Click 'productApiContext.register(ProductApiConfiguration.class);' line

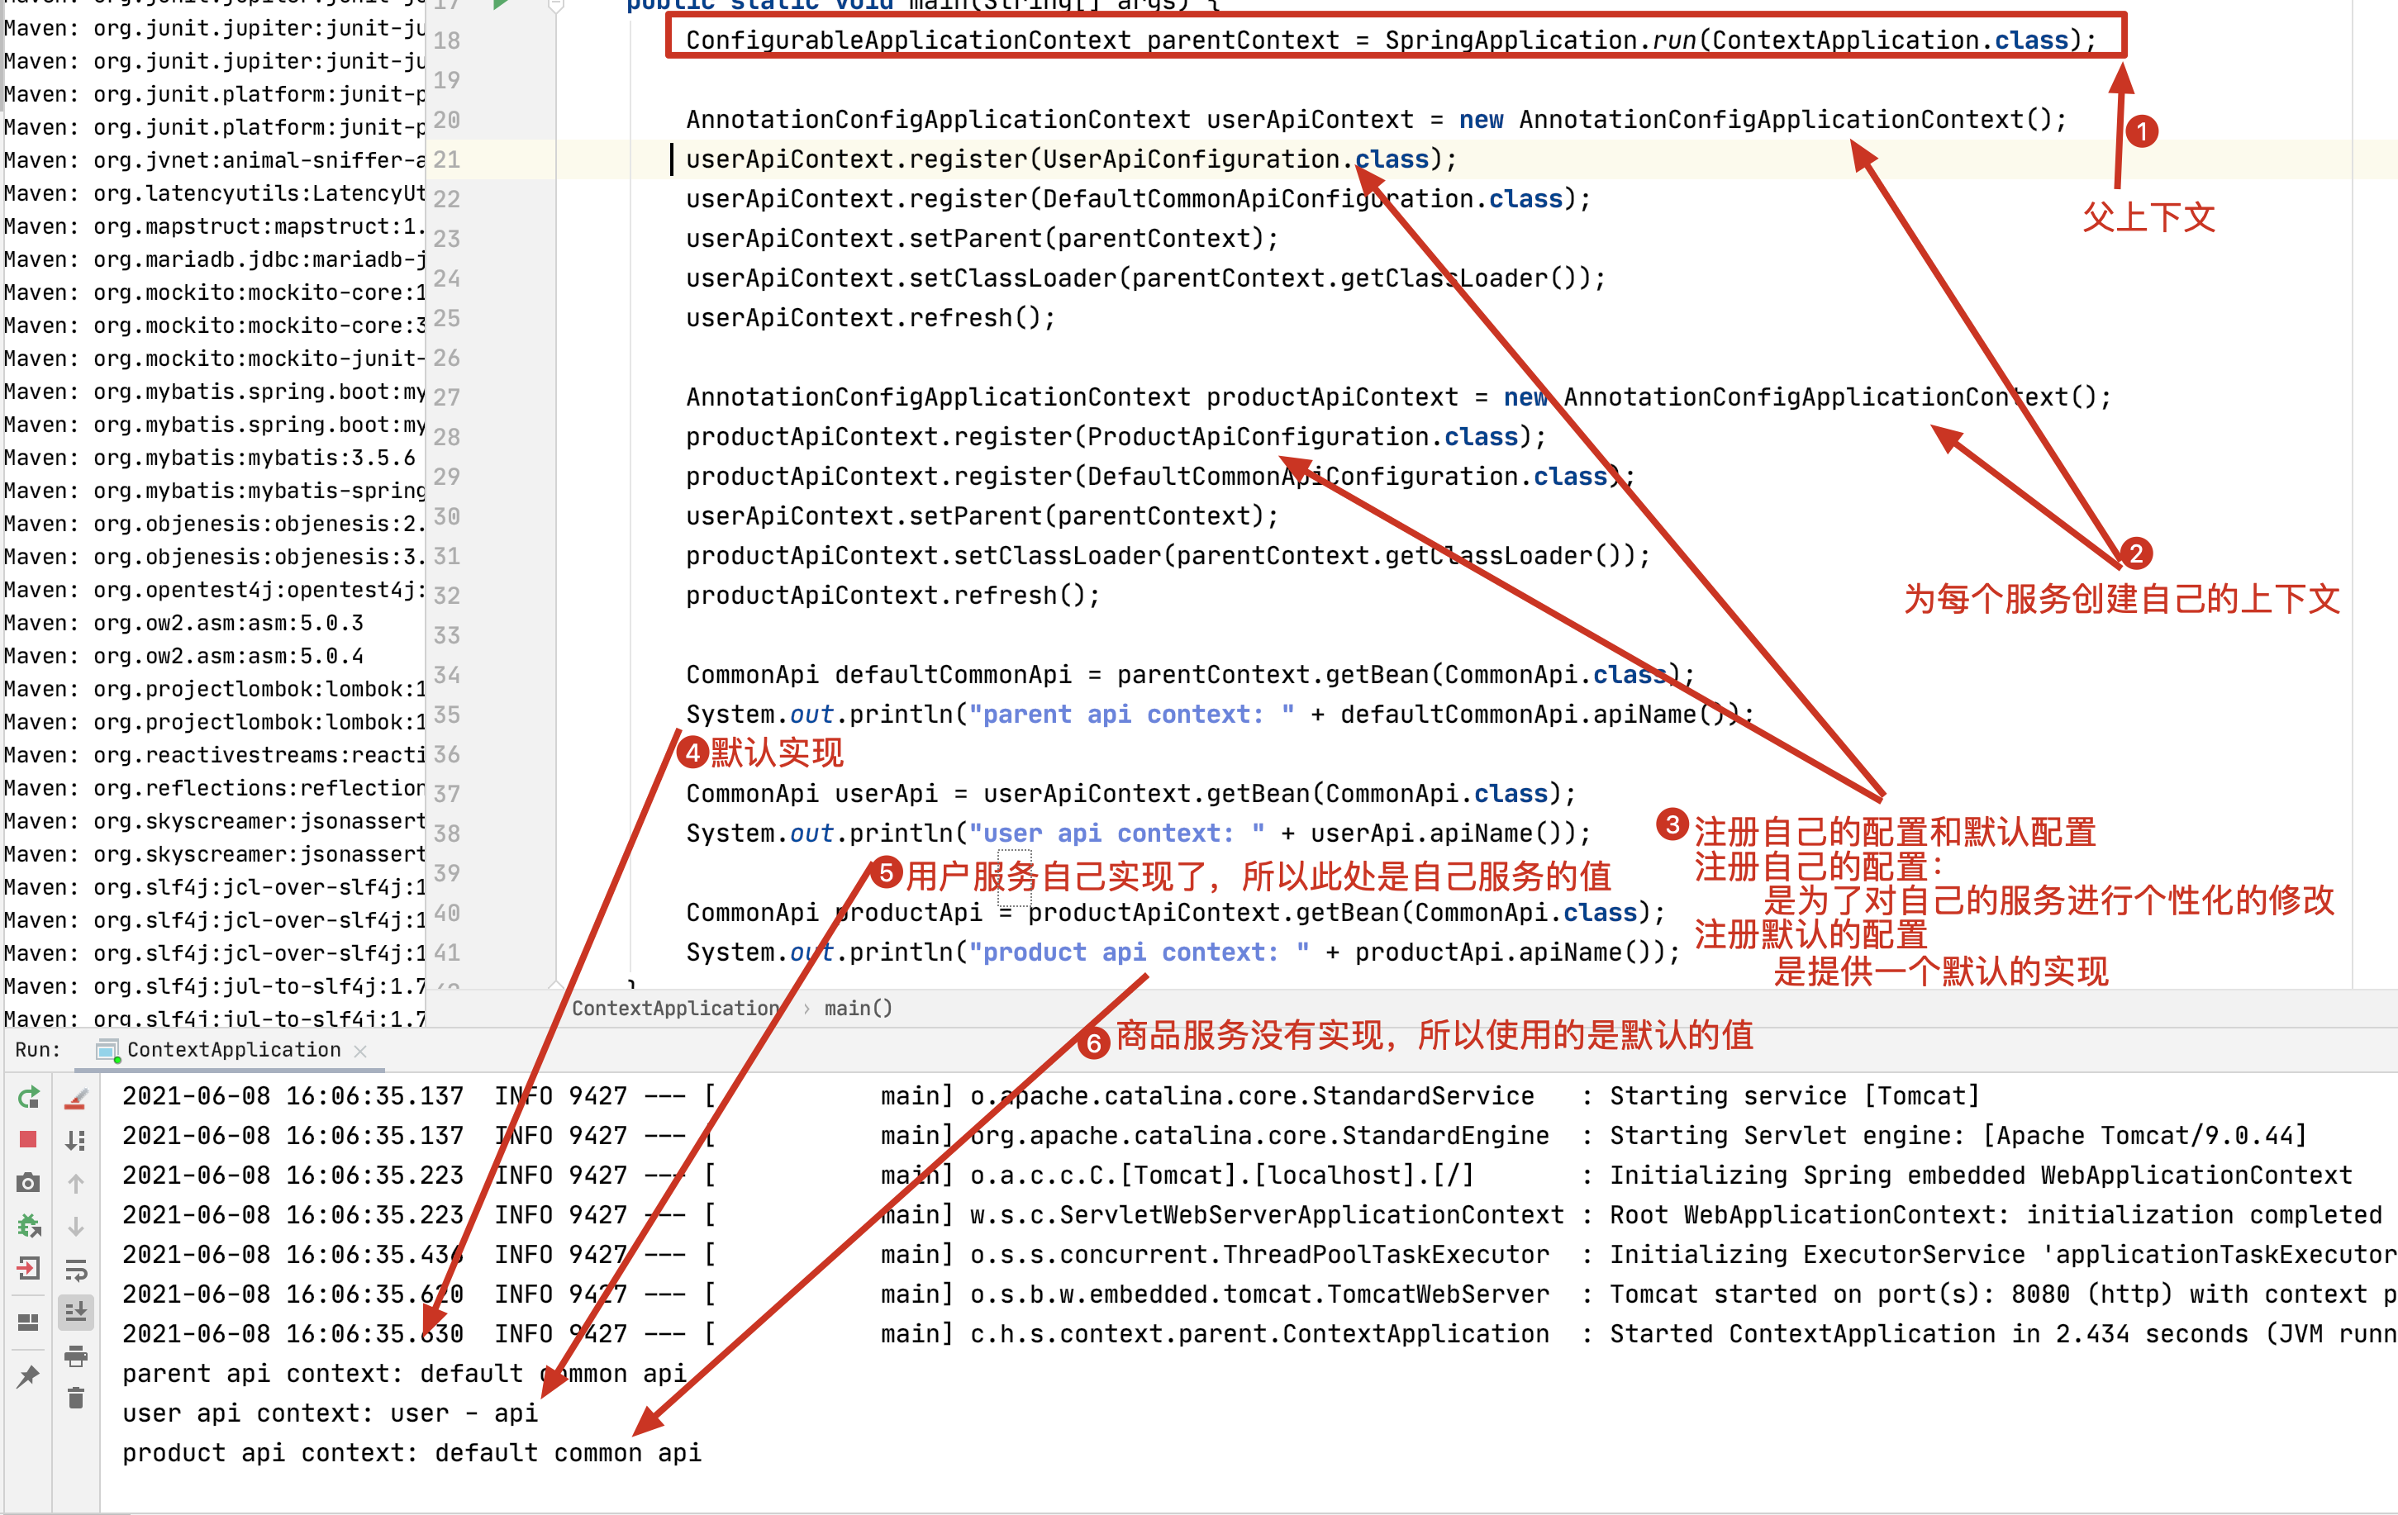1116,436
